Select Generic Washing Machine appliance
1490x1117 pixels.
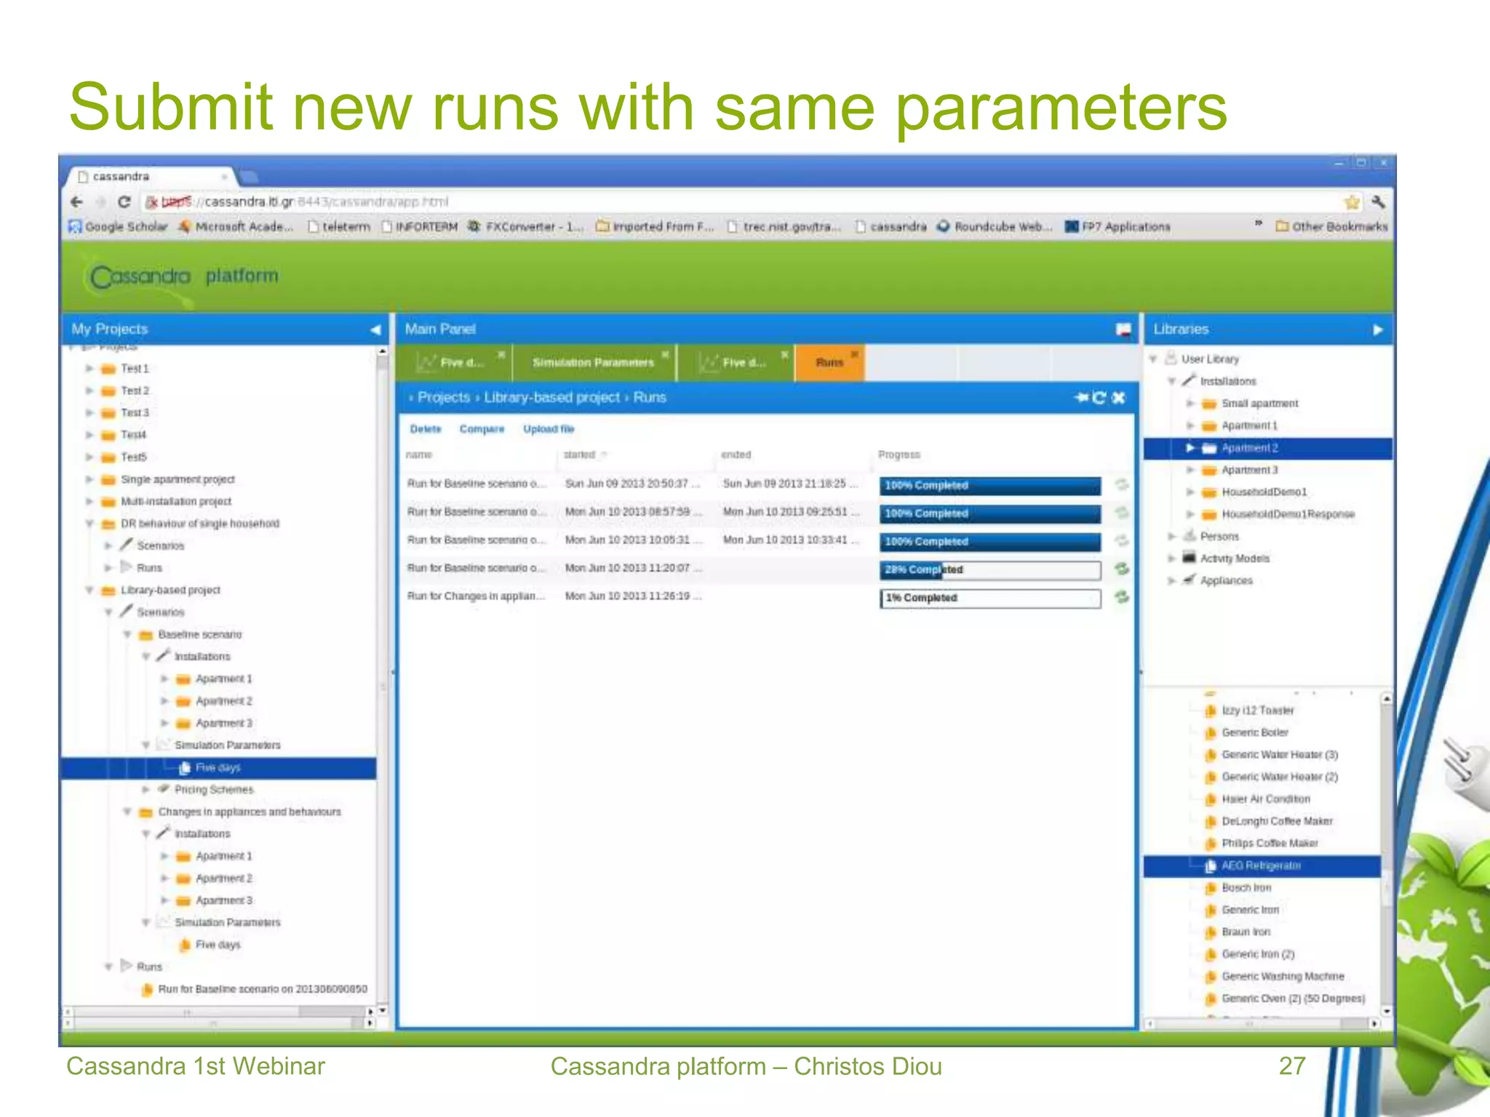tap(1283, 976)
